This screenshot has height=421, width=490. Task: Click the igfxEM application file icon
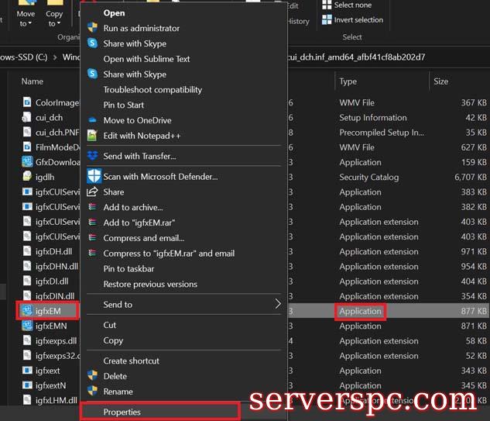27,311
